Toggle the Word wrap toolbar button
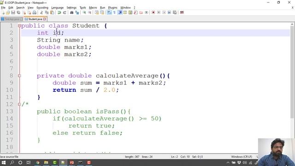The height and width of the screenshot is (166, 295). [x=109, y=12]
